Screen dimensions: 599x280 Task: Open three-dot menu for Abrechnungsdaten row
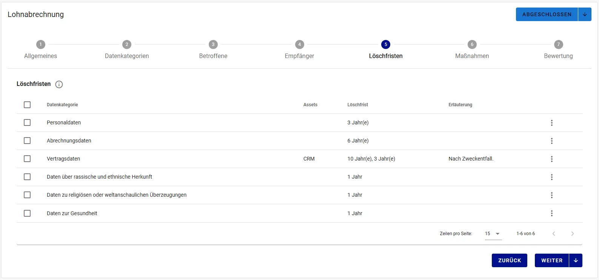[551, 141]
